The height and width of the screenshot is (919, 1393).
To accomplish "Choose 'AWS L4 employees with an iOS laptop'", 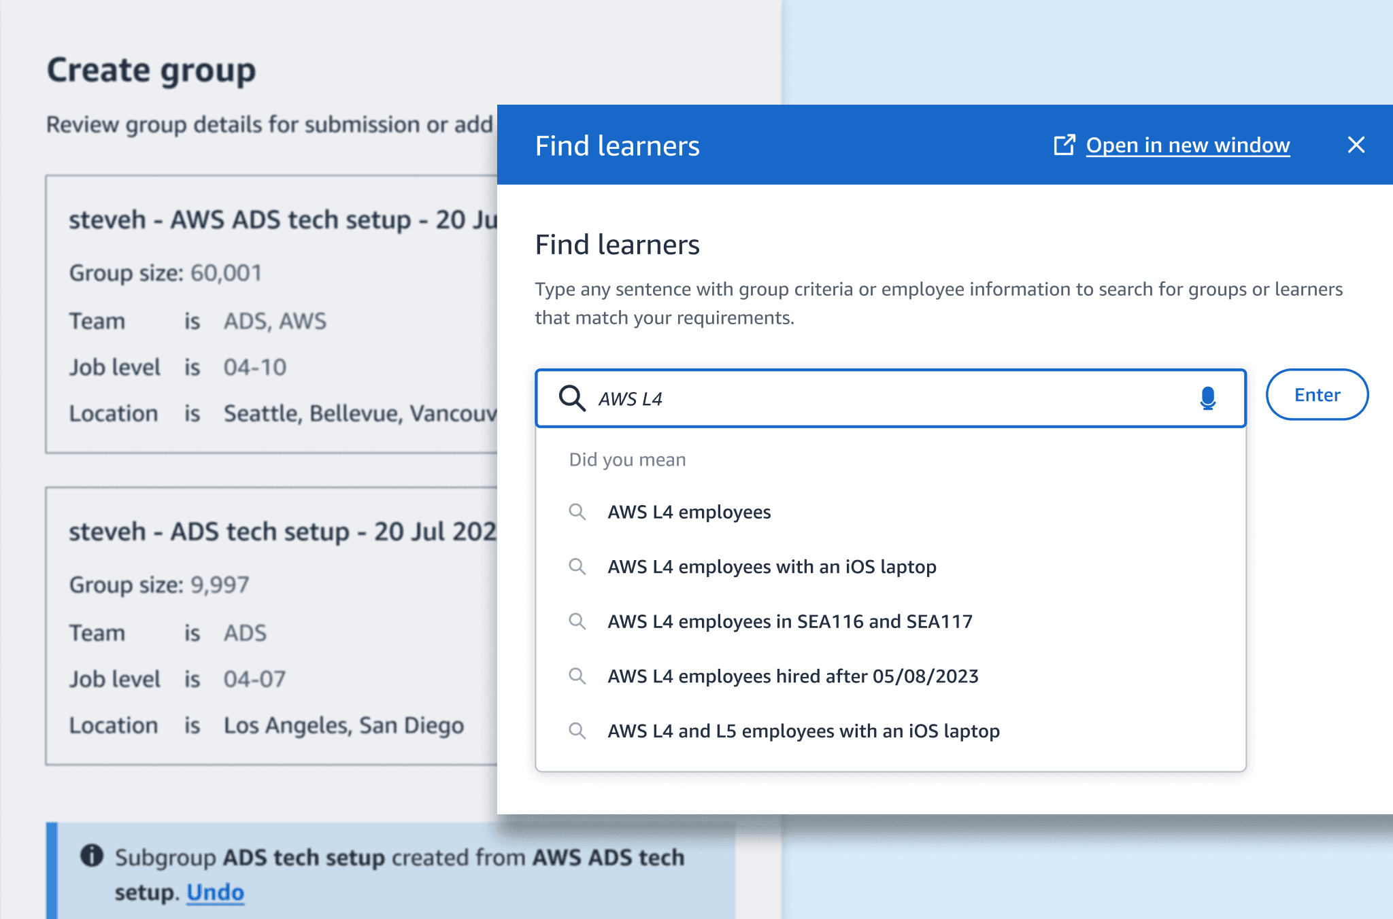I will point(771,567).
